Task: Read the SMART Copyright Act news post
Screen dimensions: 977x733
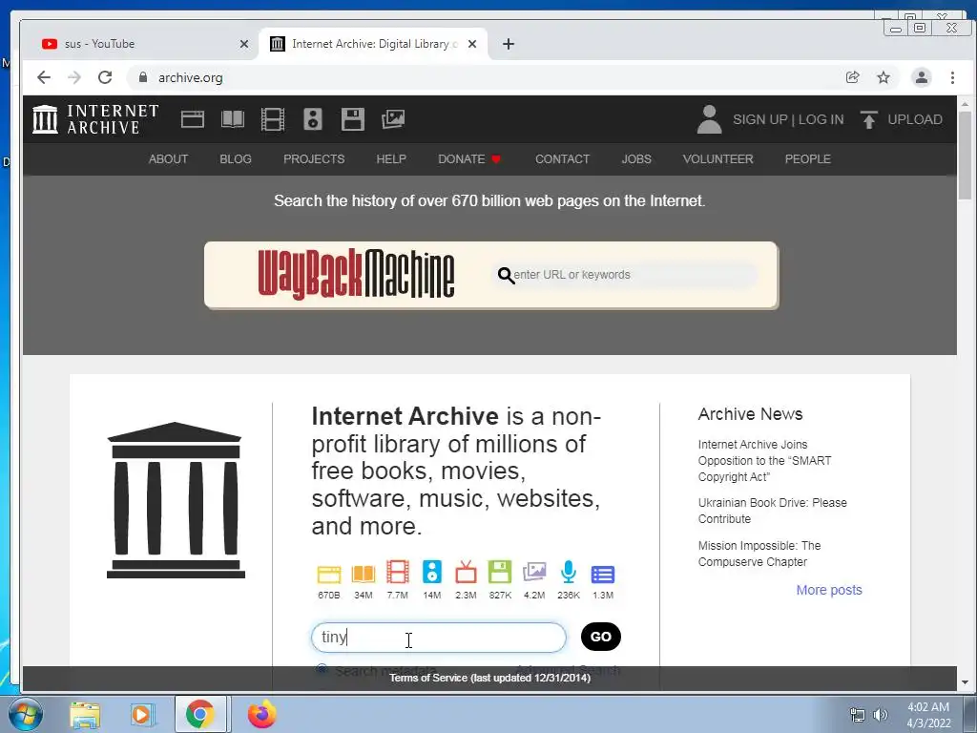Action: click(764, 461)
